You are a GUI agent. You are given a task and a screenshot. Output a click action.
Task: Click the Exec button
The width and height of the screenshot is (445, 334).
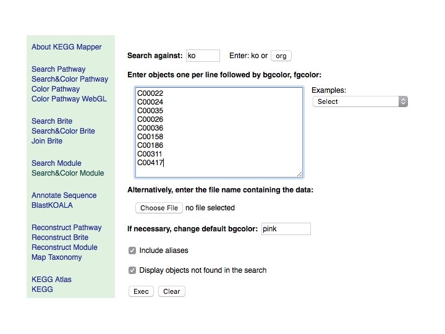point(141,291)
